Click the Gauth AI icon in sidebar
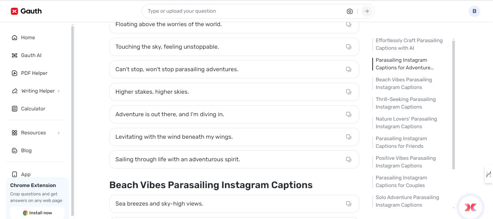The height and width of the screenshot is (219, 493). pyautogui.click(x=15, y=55)
